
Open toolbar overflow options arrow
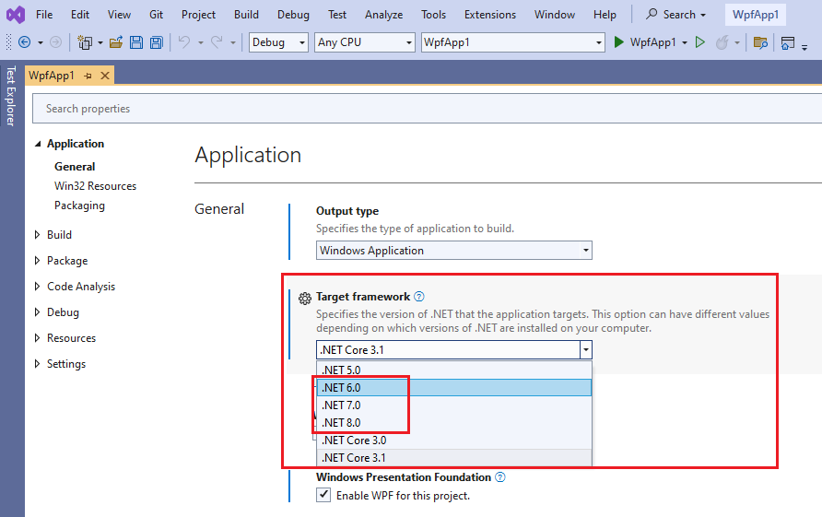[x=804, y=47]
